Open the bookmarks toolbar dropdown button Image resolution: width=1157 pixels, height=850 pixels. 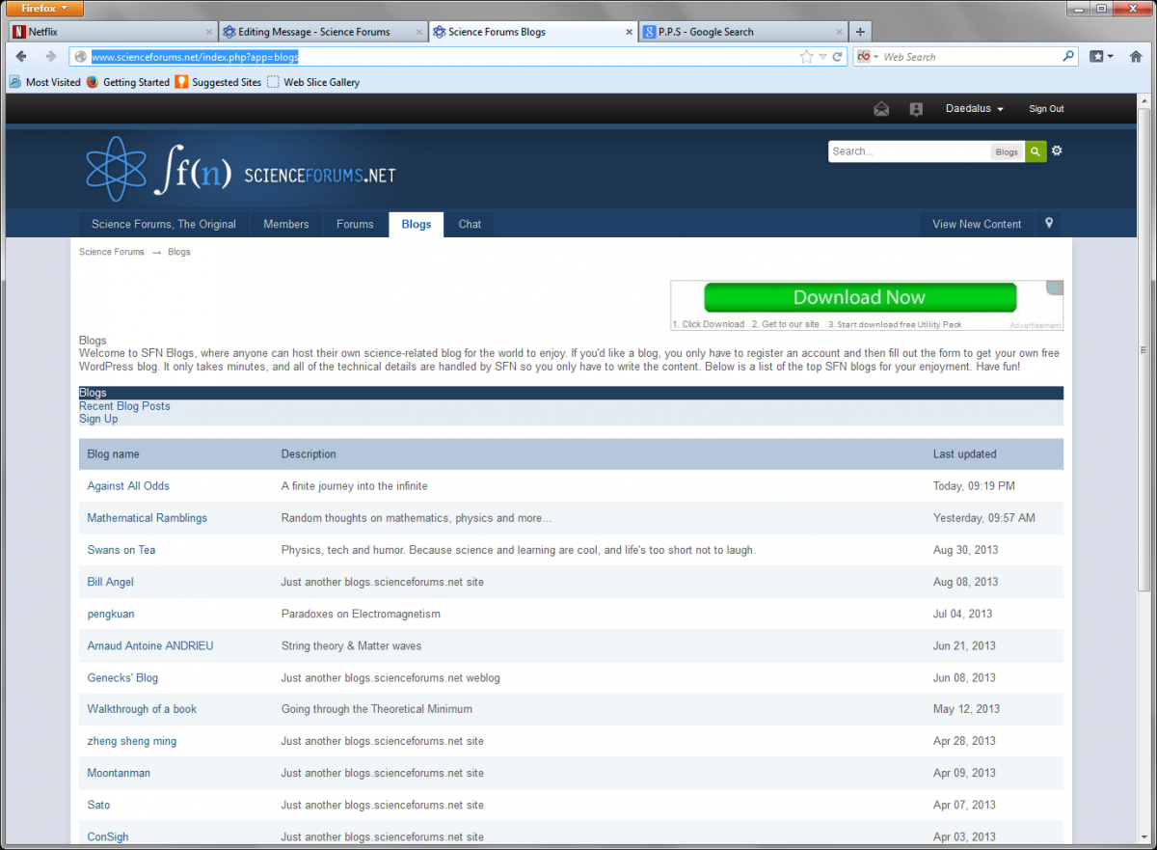[x=1101, y=57]
